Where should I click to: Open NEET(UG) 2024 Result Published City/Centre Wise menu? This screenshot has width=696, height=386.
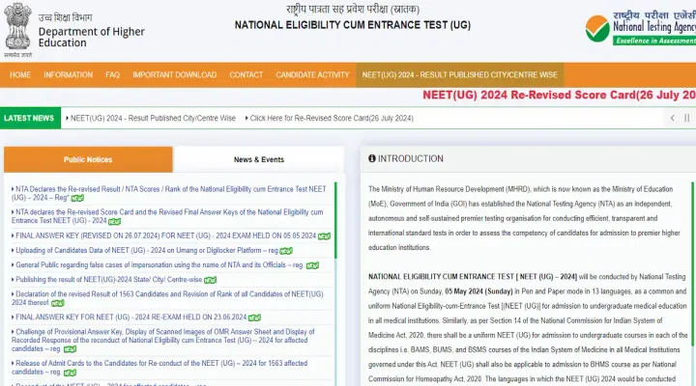(x=460, y=75)
